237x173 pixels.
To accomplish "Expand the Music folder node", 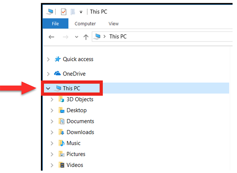I will tap(52, 143).
